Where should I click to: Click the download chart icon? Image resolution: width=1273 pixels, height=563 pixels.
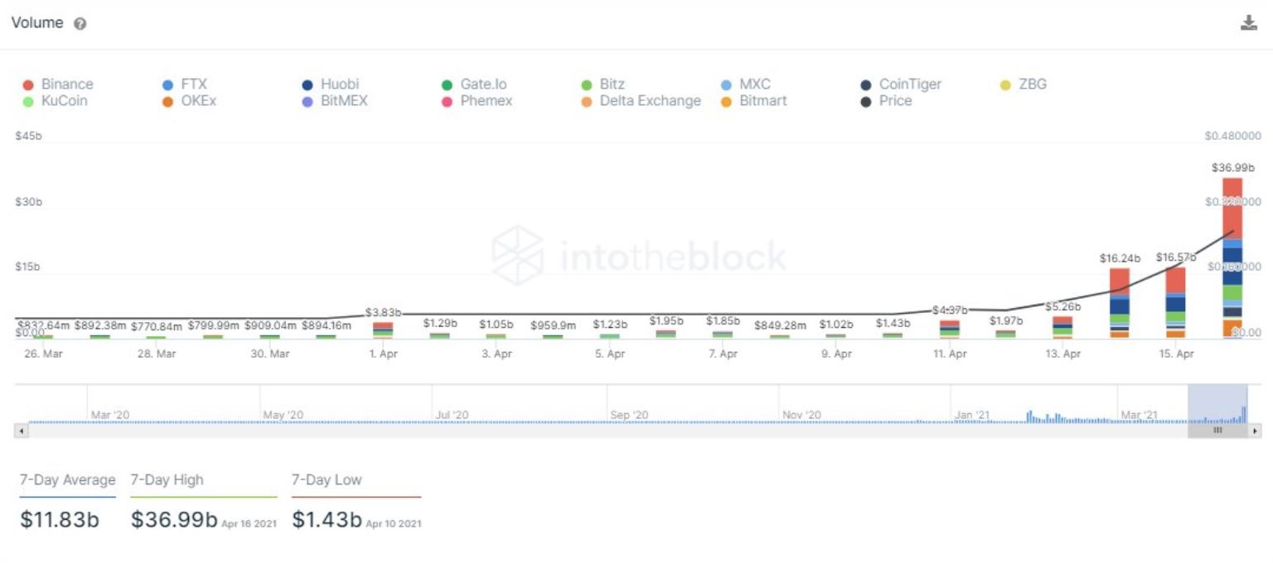(x=1248, y=23)
